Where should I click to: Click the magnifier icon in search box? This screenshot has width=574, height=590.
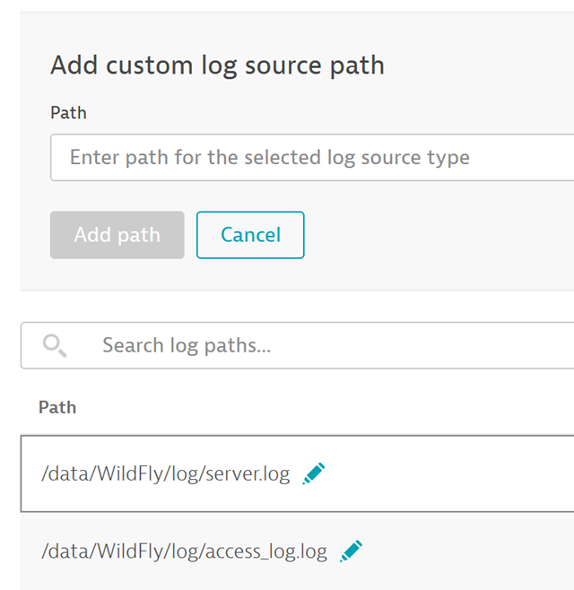tap(55, 345)
